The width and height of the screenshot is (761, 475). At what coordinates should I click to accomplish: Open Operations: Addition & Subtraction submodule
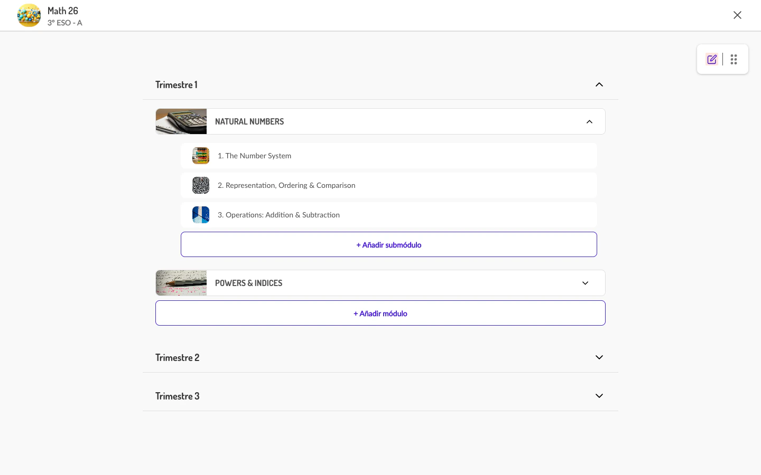pos(279,215)
